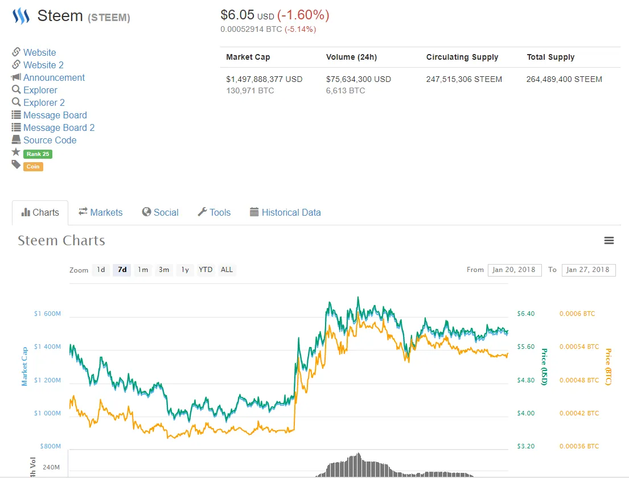Screen dimensions: 629x478
Task: Click the Steem logo icon
Action: pos(21,16)
